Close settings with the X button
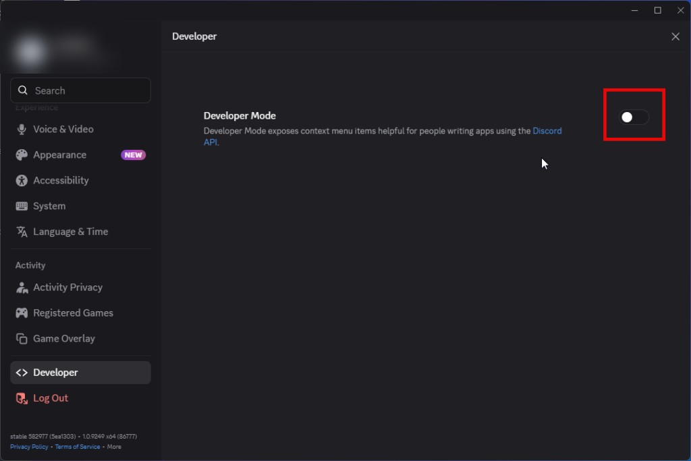The image size is (691, 461). [x=675, y=36]
